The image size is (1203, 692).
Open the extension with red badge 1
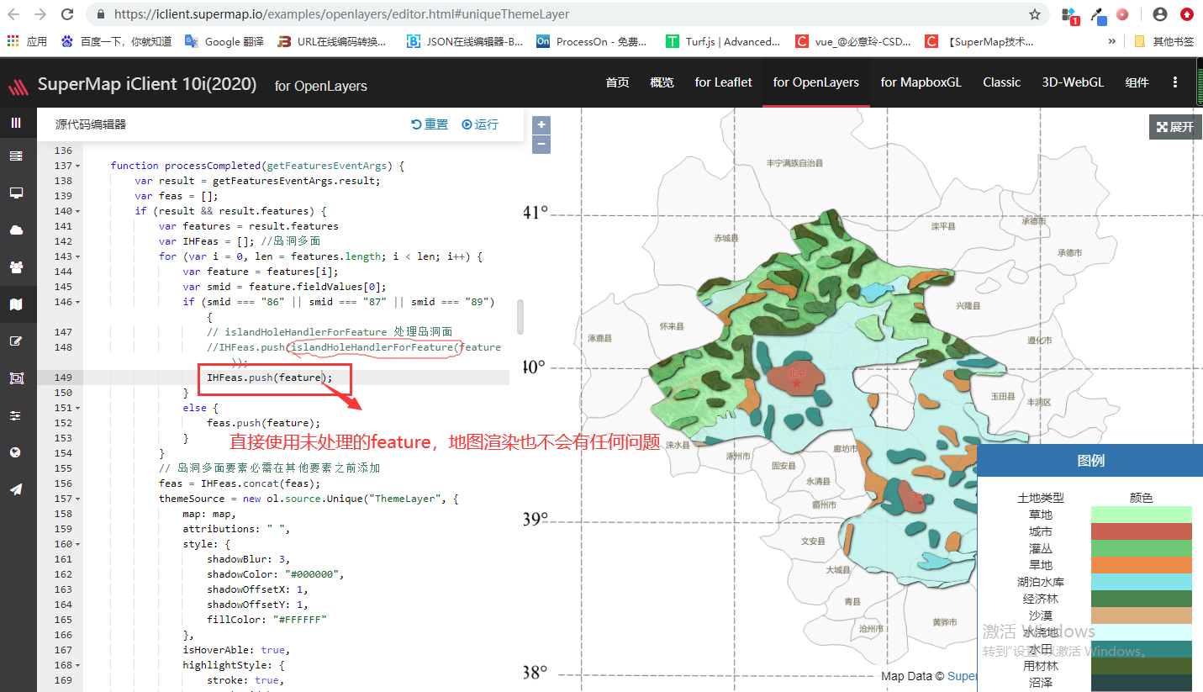[1070, 15]
